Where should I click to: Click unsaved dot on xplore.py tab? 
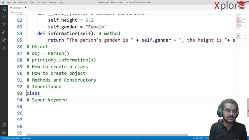pos(26,8)
